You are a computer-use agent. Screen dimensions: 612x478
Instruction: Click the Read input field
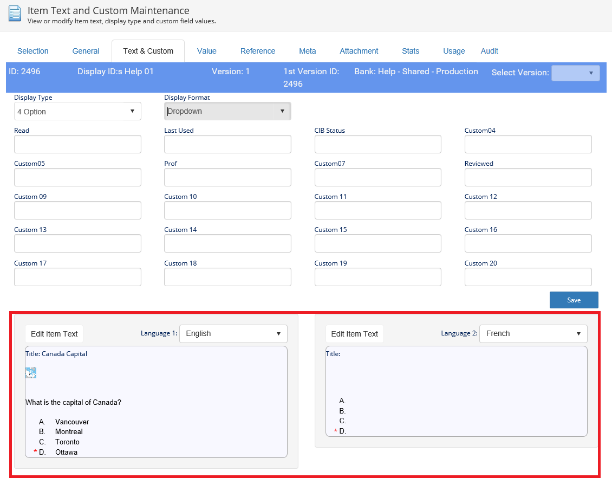tap(77, 144)
